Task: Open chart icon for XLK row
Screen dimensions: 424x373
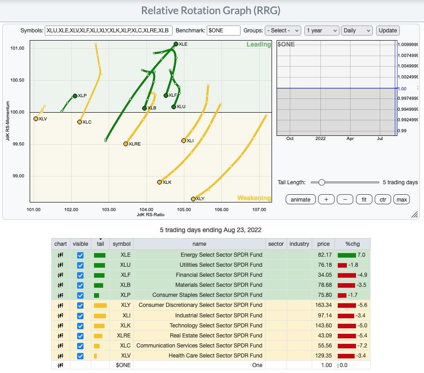Action: (61, 326)
